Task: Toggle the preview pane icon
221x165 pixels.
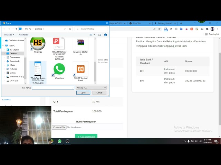Action: pos(100,35)
